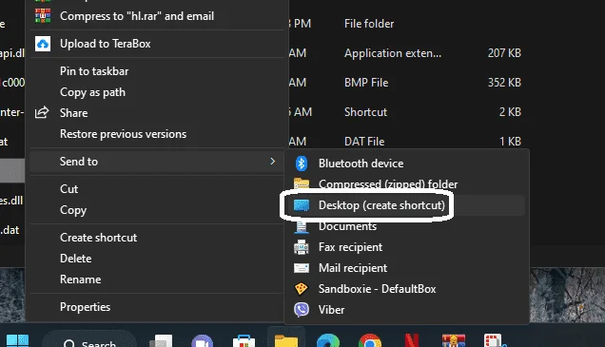Screen dimensions: 605x347
Task: Open Netflix from the taskbar
Action: click(x=412, y=341)
